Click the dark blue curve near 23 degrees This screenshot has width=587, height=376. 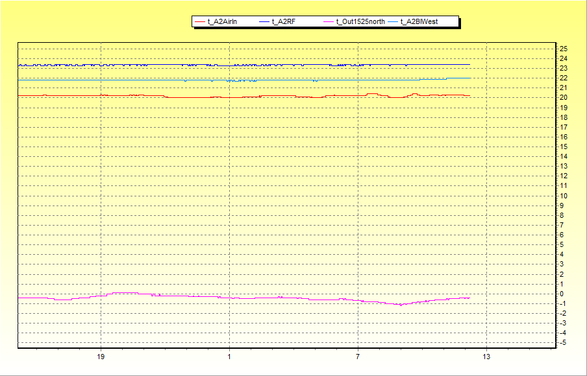(162, 65)
